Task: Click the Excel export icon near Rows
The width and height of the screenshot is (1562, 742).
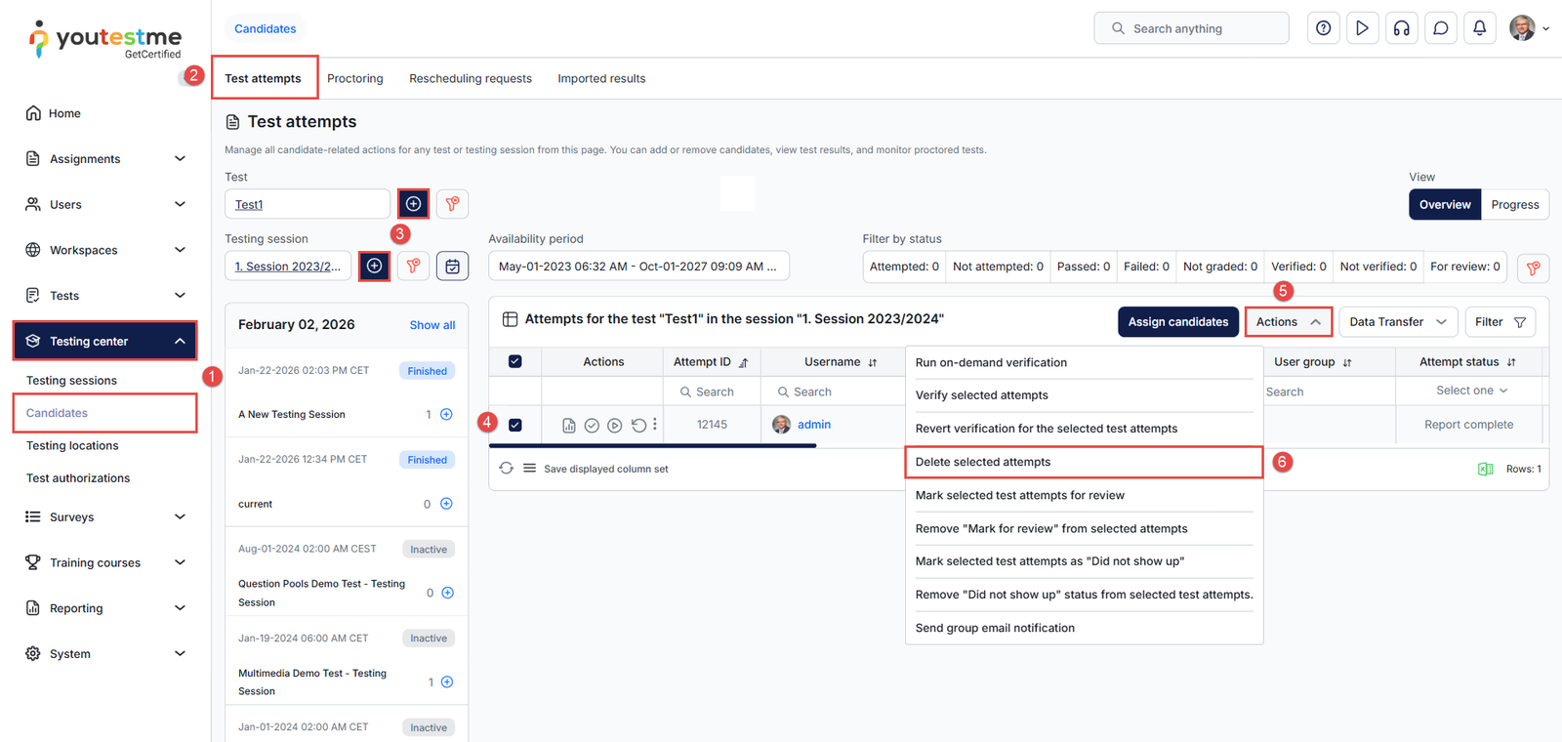Action: click(x=1485, y=470)
